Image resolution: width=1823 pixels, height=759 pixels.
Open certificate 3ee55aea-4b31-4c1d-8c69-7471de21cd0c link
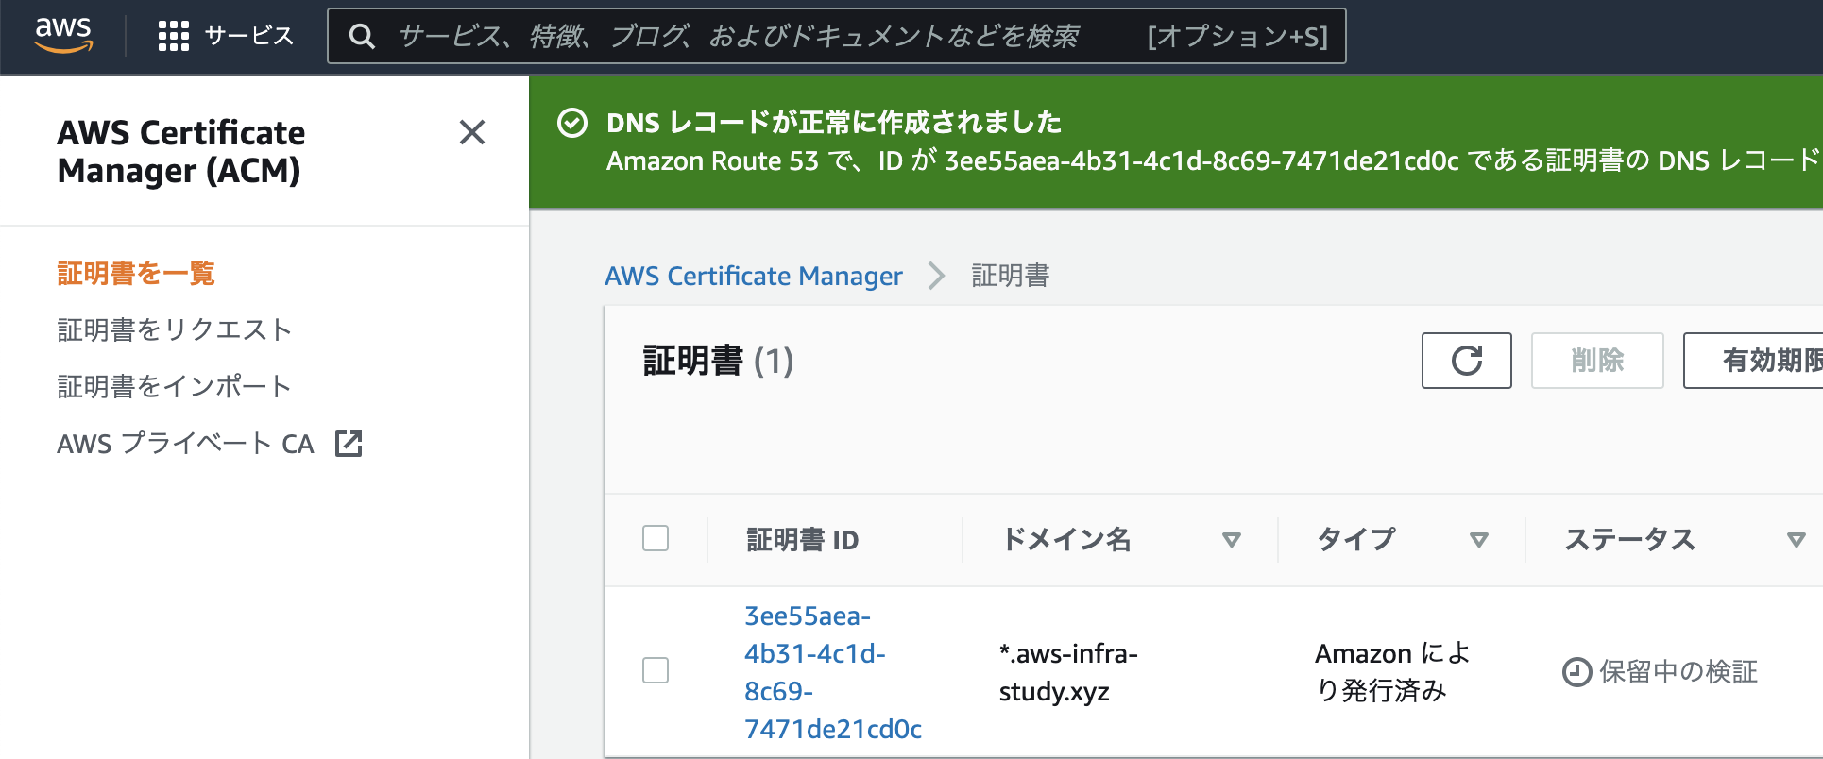pyautogui.click(x=833, y=672)
